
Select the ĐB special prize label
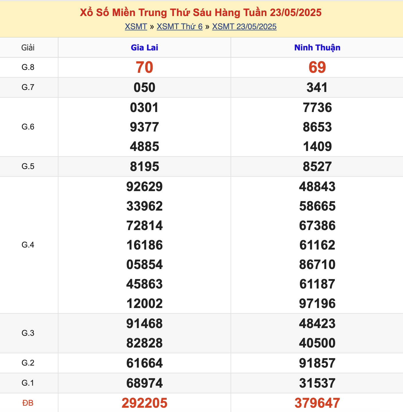click(x=28, y=403)
